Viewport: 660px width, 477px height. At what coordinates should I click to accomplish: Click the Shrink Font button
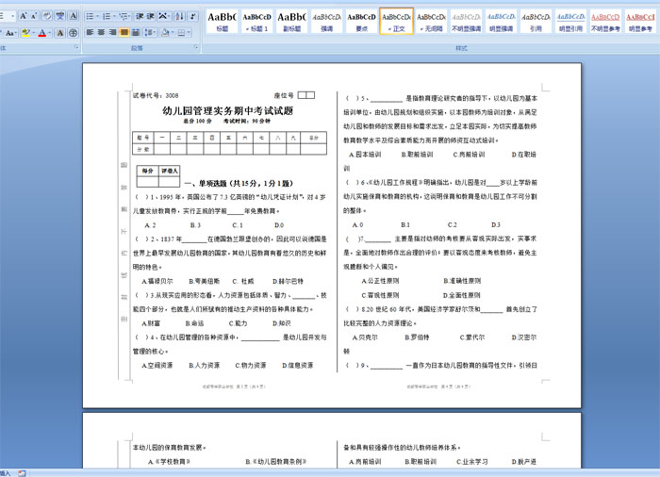click(34, 16)
